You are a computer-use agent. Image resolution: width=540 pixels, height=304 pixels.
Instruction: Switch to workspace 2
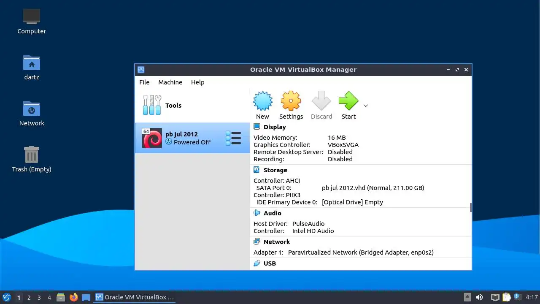(29, 298)
